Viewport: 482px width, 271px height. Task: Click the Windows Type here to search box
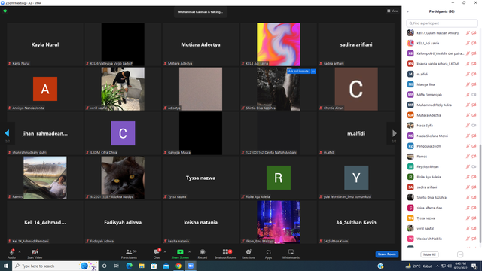(55, 266)
